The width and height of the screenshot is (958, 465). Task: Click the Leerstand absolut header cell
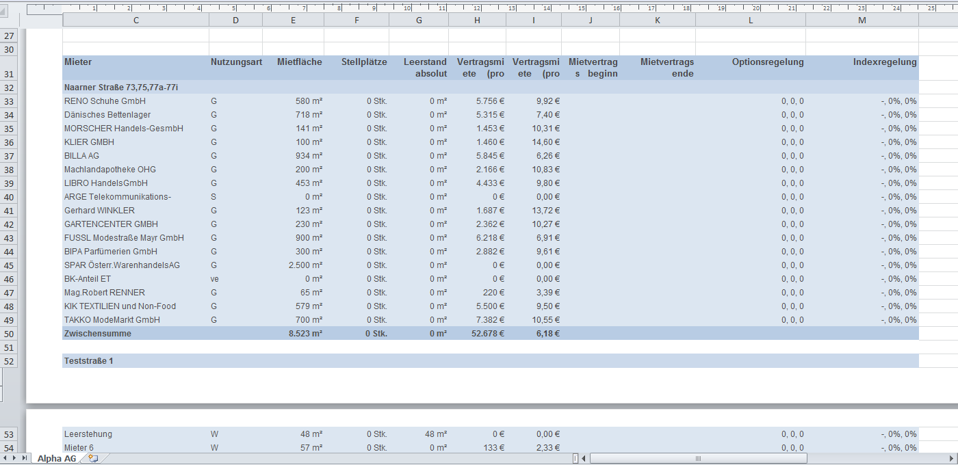(419, 68)
